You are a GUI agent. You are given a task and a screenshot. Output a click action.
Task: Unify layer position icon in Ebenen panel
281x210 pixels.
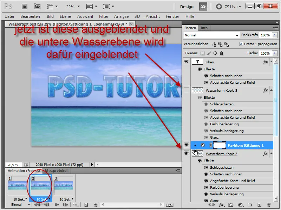click(x=214, y=44)
